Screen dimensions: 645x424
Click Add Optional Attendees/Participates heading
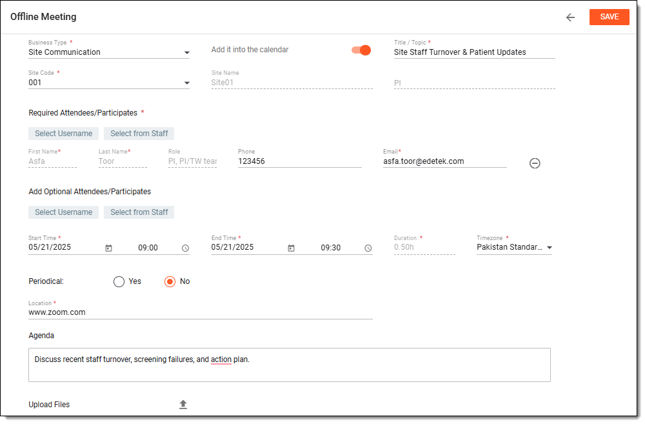(90, 192)
